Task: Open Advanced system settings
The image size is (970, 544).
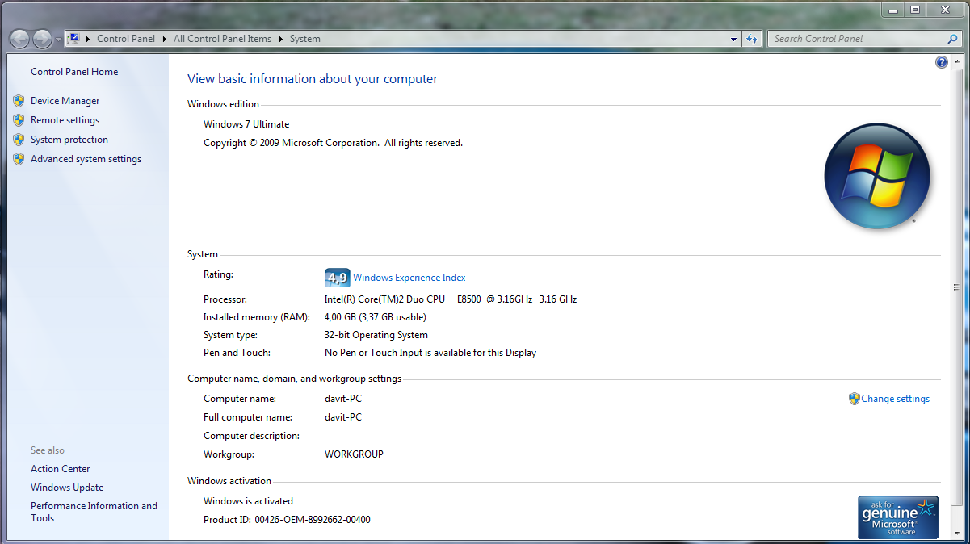Action: [x=86, y=159]
